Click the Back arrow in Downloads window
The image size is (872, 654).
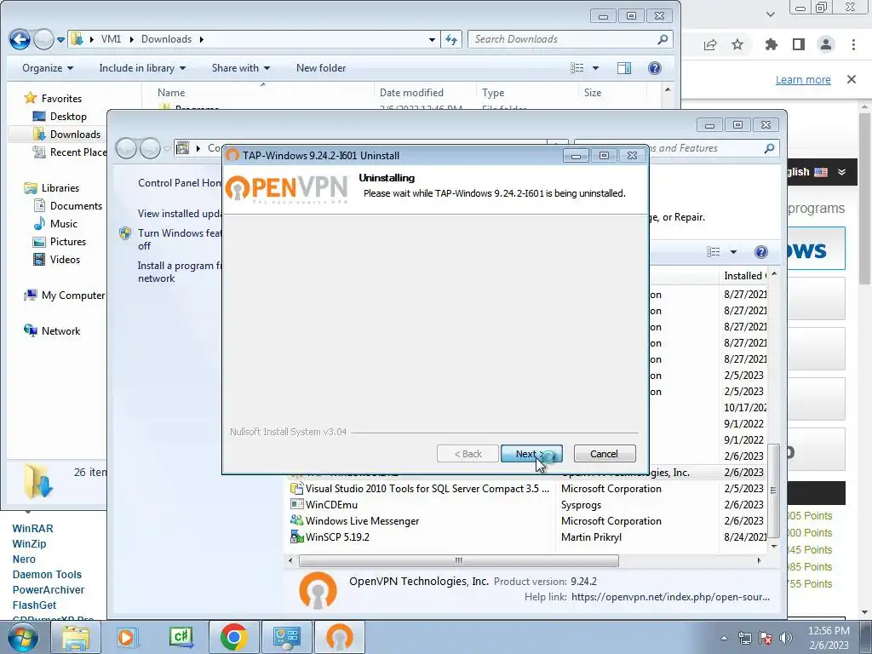20,39
